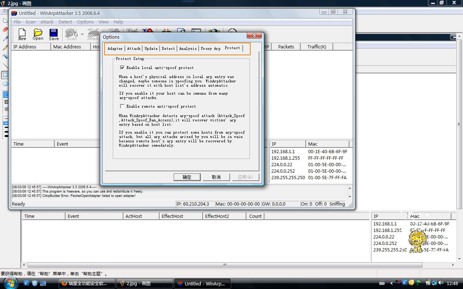463x289 pixels.
Task: Open the Attack menu in the menu bar
Action: click(x=47, y=22)
